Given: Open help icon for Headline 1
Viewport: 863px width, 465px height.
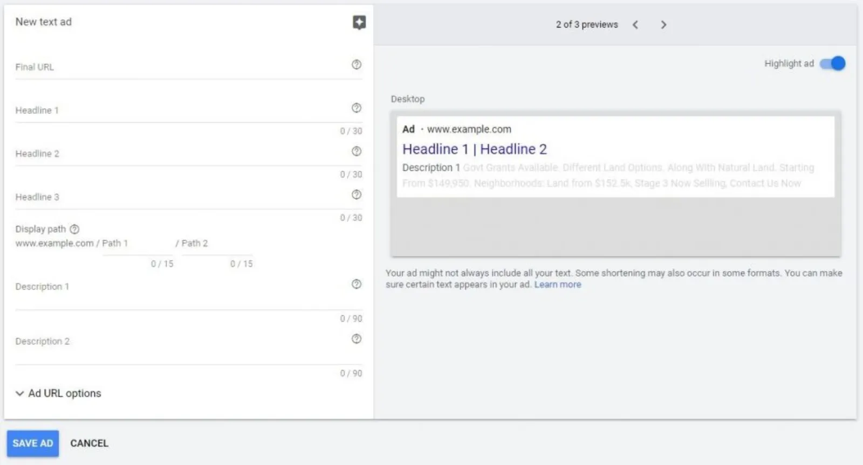Looking at the screenshot, I should 357,108.
